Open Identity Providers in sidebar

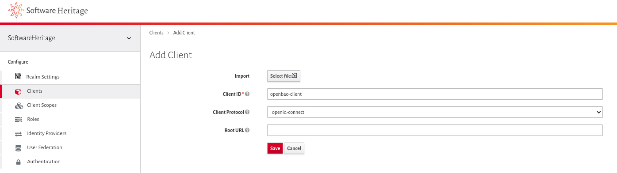click(x=70, y=133)
